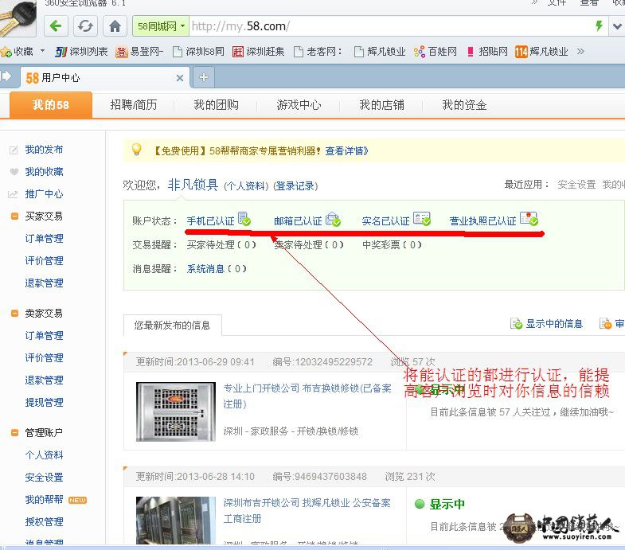
Task: Go to the browser home page icon
Action: click(x=115, y=26)
